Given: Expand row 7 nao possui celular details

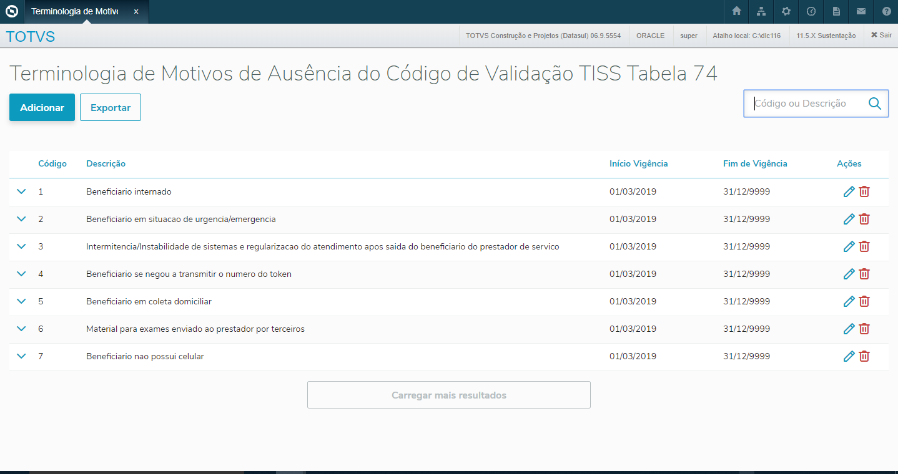Looking at the screenshot, I should (21, 356).
